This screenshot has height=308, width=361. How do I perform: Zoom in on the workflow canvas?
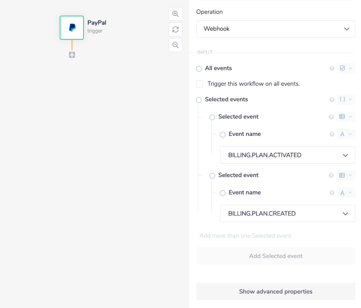(175, 14)
